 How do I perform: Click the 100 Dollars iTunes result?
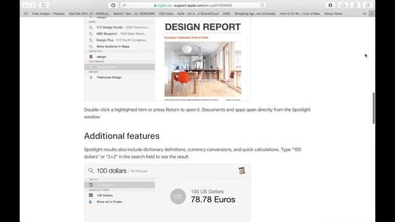tap(120, 195)
